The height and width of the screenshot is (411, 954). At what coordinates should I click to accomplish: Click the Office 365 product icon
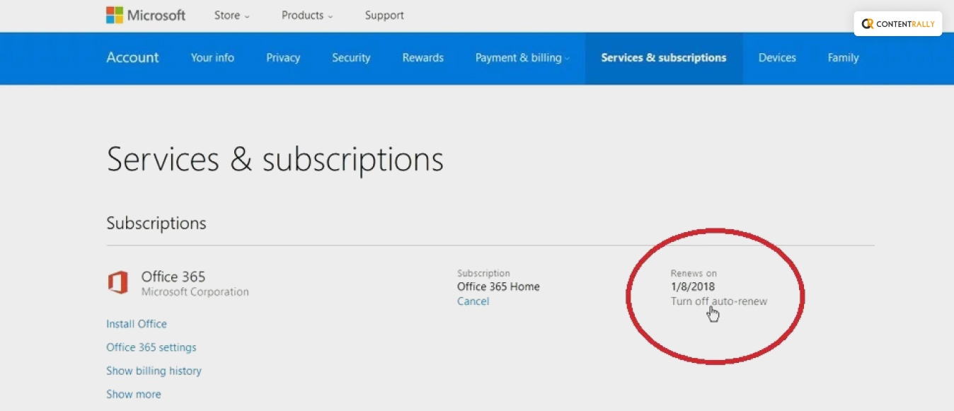(x=117, y=283)
